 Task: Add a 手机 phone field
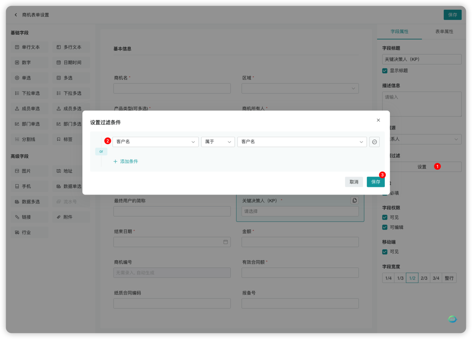29,186
